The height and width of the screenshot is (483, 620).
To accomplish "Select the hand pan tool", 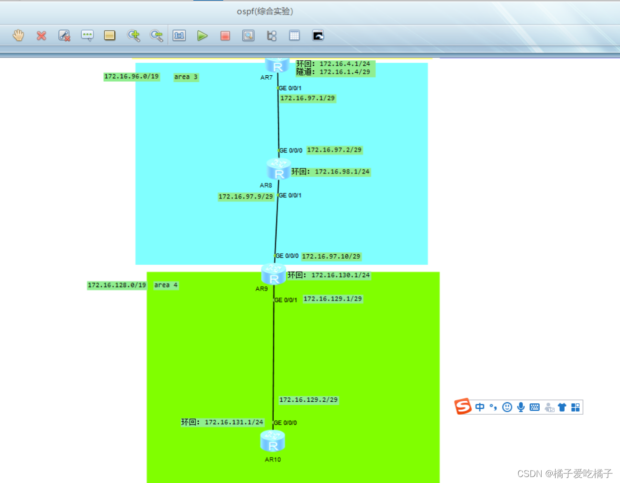I will point(18,35).
